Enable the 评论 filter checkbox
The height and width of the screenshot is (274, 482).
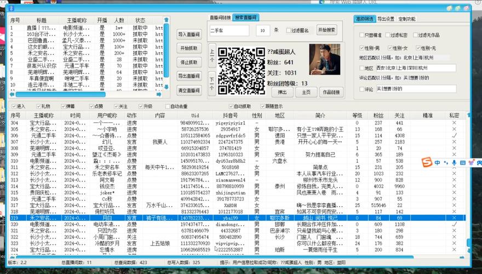(362, 89)
